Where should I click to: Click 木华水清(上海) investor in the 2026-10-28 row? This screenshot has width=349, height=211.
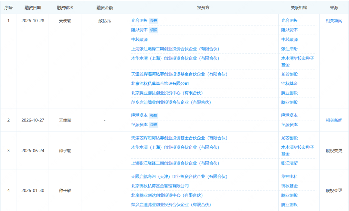tap(175, 58)
